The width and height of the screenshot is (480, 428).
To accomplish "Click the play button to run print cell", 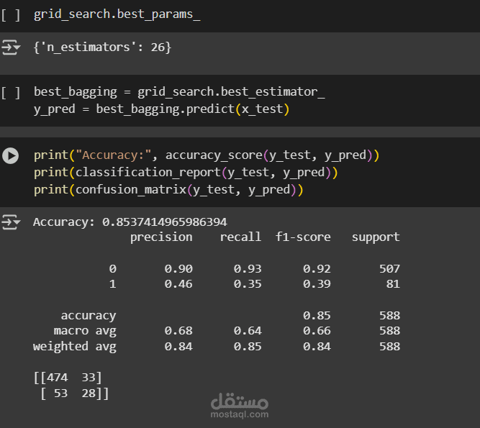I will click(x=10, y=155).
